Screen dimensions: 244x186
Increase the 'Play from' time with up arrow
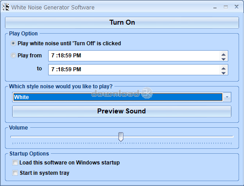click(x=224, y=54)
